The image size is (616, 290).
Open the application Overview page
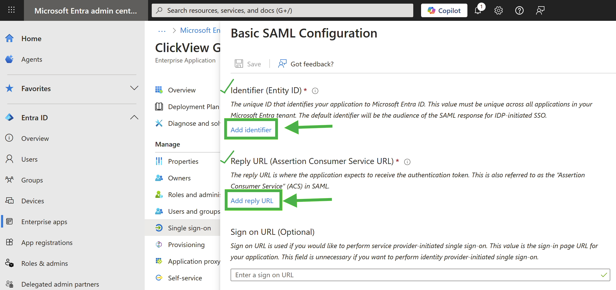182,90
